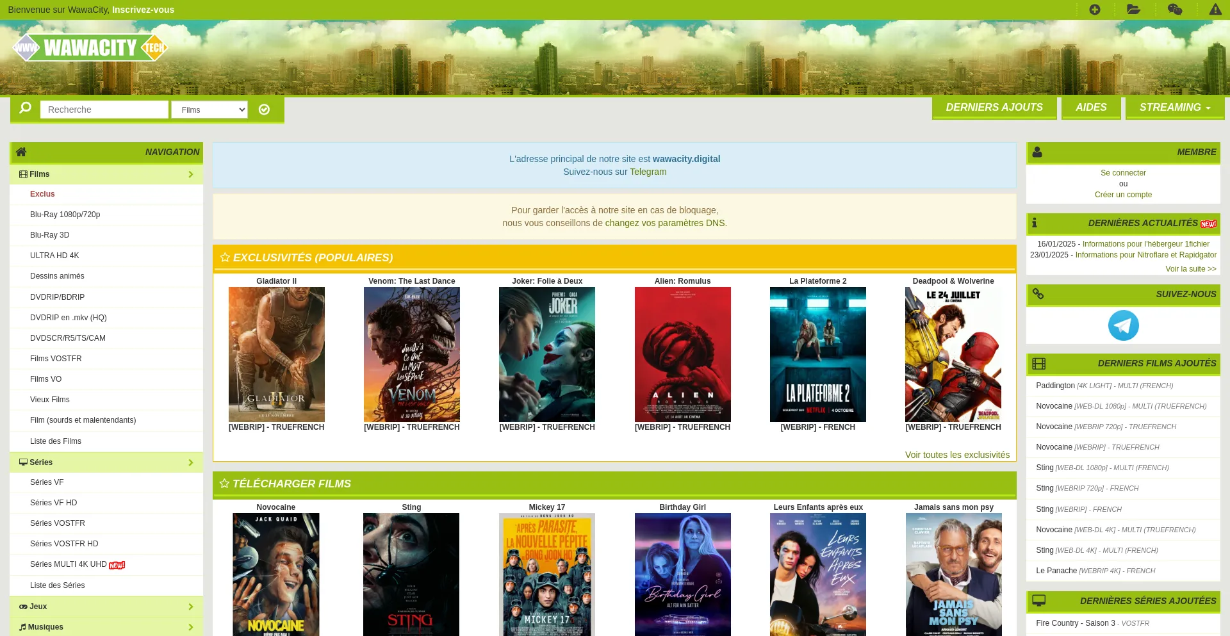This screenshot has height=636, width=1230.
Task: Open the Derniers Ajouts tab
Action: pos(994,107)
